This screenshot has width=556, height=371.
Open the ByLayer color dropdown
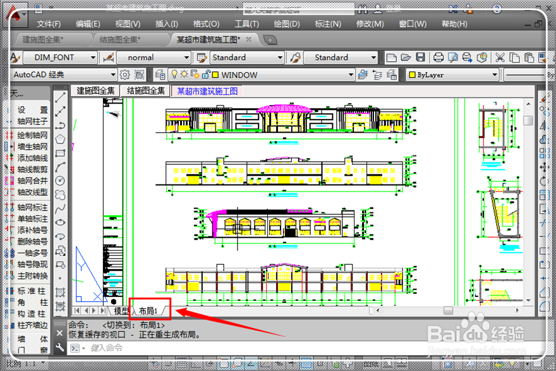tap(495, 75)
